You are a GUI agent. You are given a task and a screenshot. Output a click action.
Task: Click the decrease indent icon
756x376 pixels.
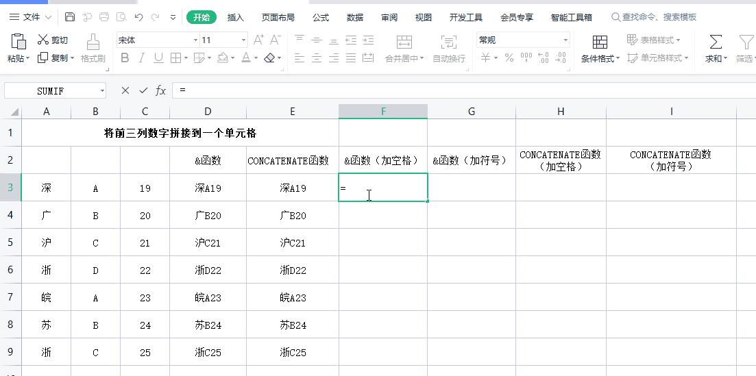[351, 40]
